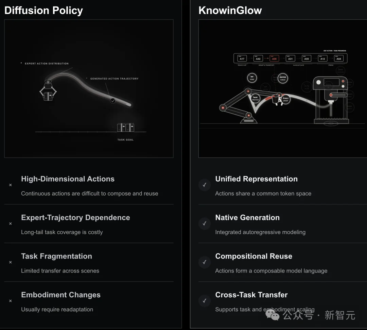Viewport: 367px width, 330px height.
Task: Click the checkmark circle on the generated trajectory
Action: pos(113,101)
